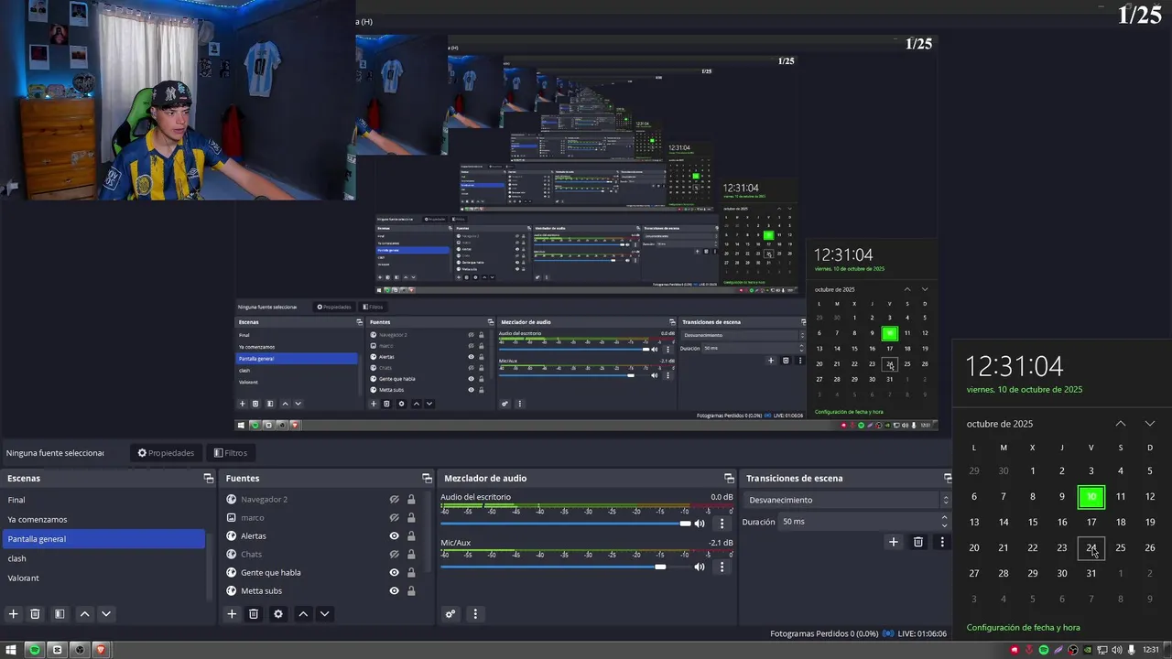Undock the Transiciones de escena panel
1172x659 pixels.
[x=948, y=479]
